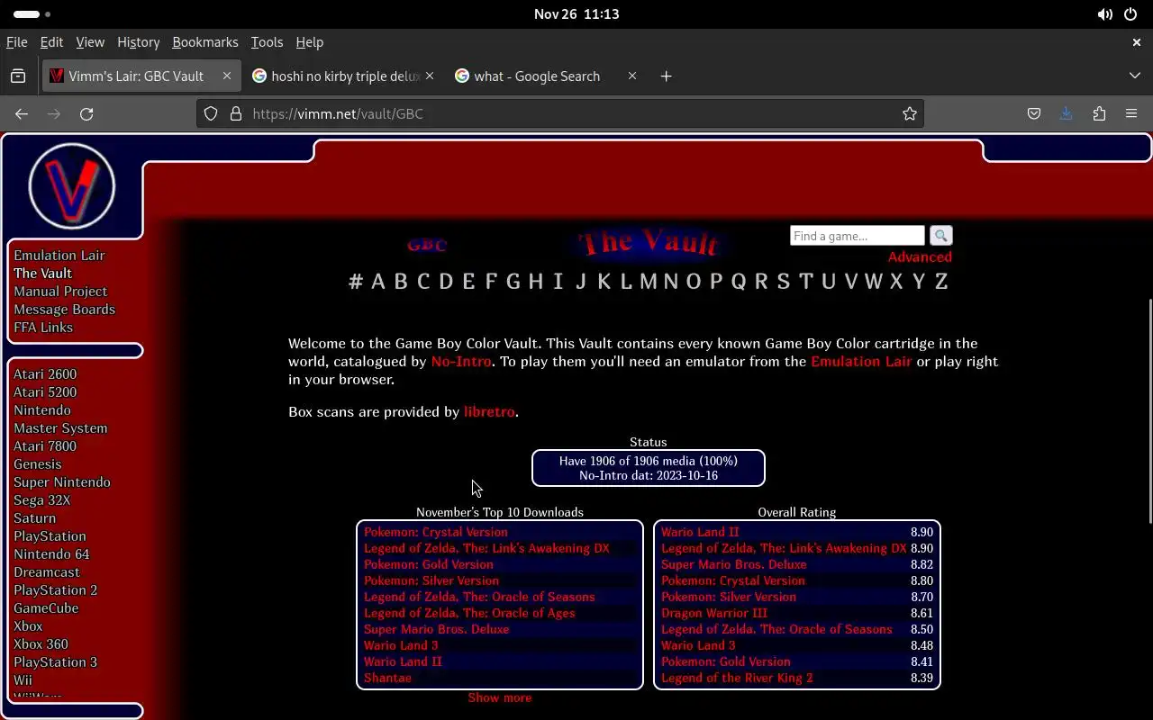Select PlayStation 2 system in sidebar
Viewport: 1153px width, 720px height.
click(x=56, y=590)
